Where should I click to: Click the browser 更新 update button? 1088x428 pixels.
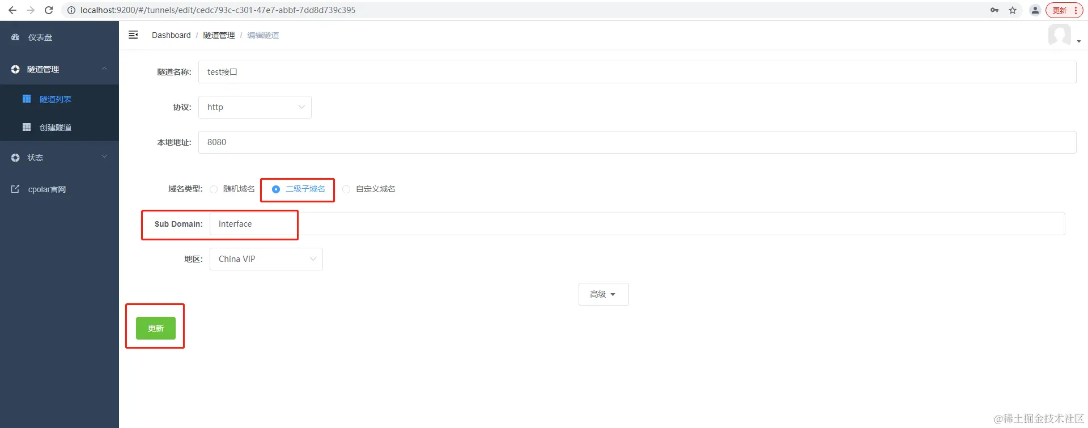pyautogui.click(x=1064, y=10)
